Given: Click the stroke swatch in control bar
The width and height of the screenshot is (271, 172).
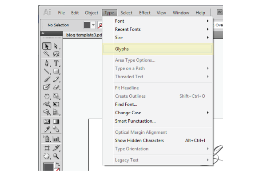Looking at the screenshot, I should tap(100, 25).
